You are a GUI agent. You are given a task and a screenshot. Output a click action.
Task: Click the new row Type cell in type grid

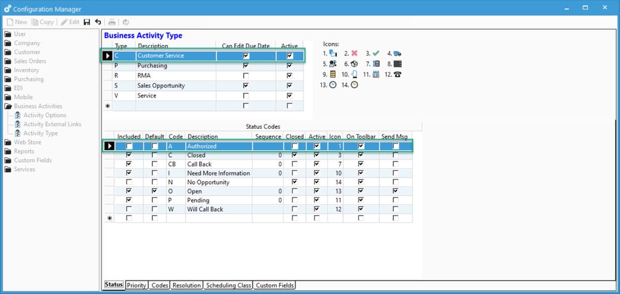pyautogui.click(x=124, y=106)
